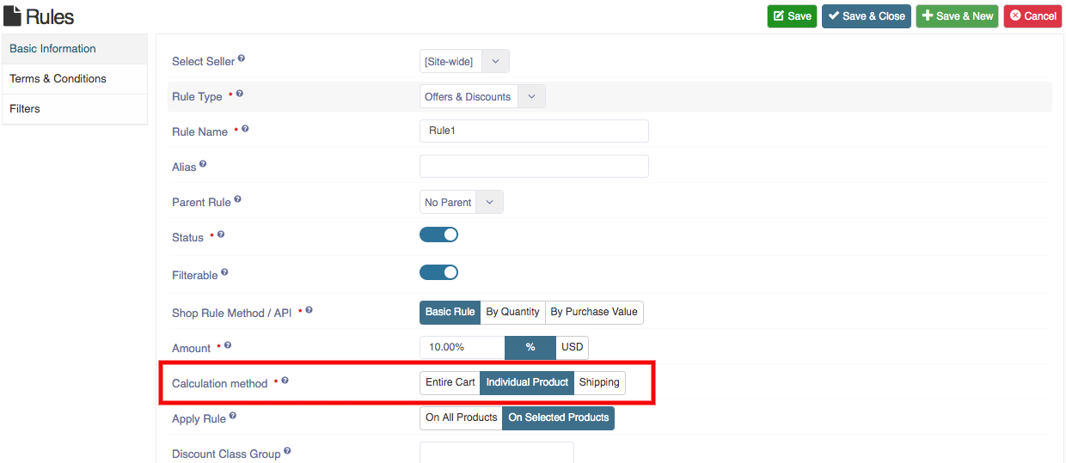Click the Rule Name input field
The width and height of the screenshot is (1066, 463).
pyautogui.click(x=534, y=131)
